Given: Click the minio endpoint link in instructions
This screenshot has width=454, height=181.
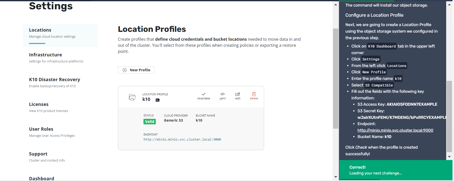Looking at the screenshot, I should 395,130.
